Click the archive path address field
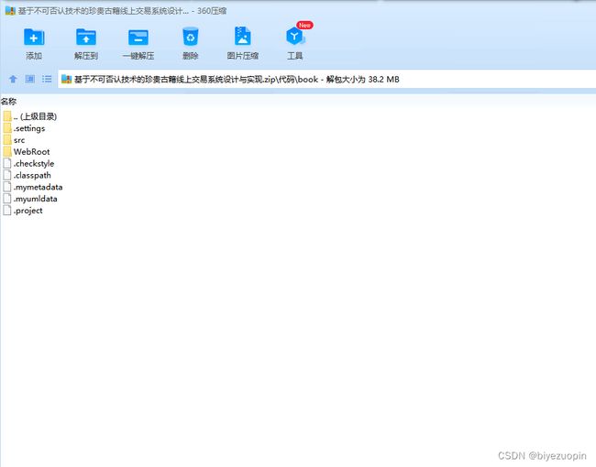Image resolution: width=596 pixels, height=467 pixels. (327, 79)
